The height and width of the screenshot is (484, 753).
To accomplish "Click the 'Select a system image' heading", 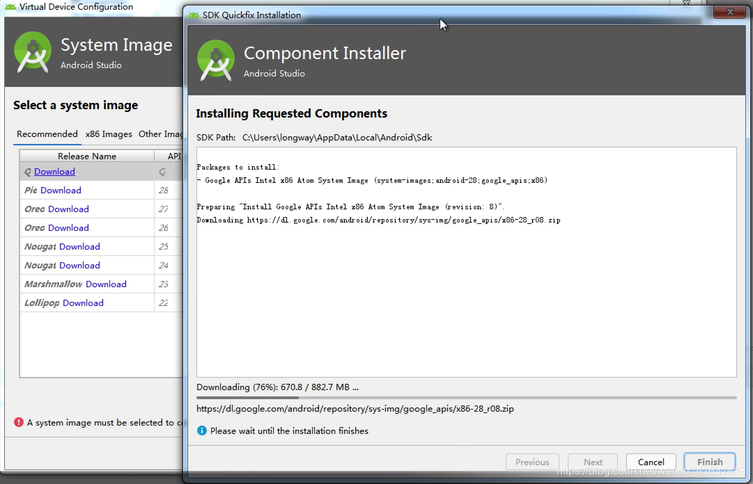I will [x=75, y=105].
